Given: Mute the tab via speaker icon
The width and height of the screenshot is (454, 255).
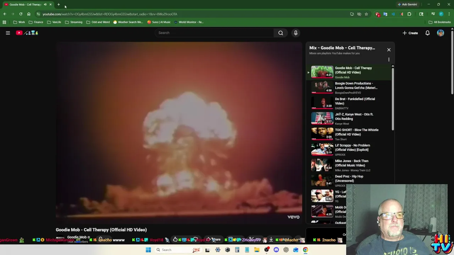Looking at the screenshot, I should pos(45,5).
